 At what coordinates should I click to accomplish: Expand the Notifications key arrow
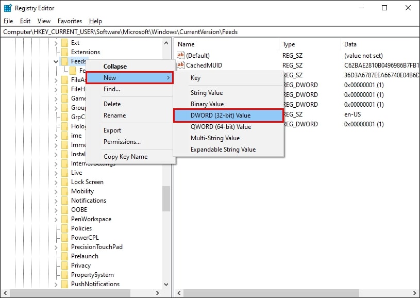point(56,201)
